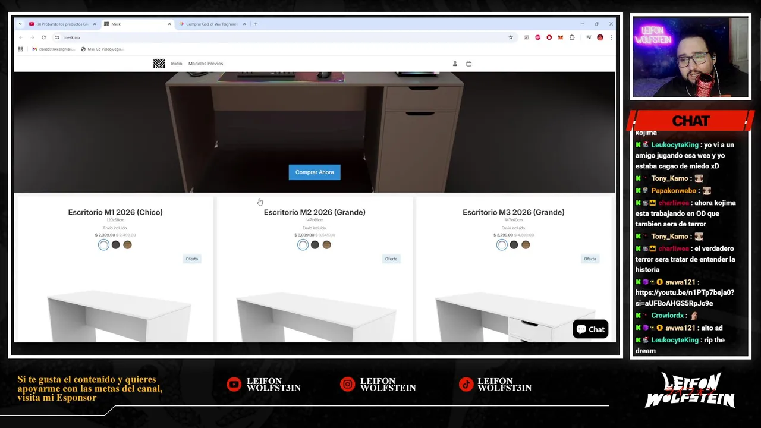Focus the address bar showing mesk.mx
The width and height of the screenshot is (761, 428).
(x=284, y=37)
